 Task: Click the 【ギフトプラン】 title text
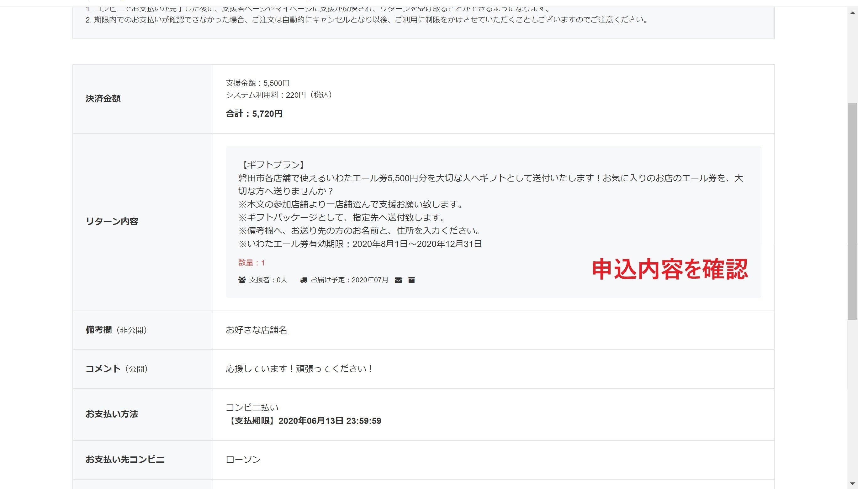[x=273, y=165]
